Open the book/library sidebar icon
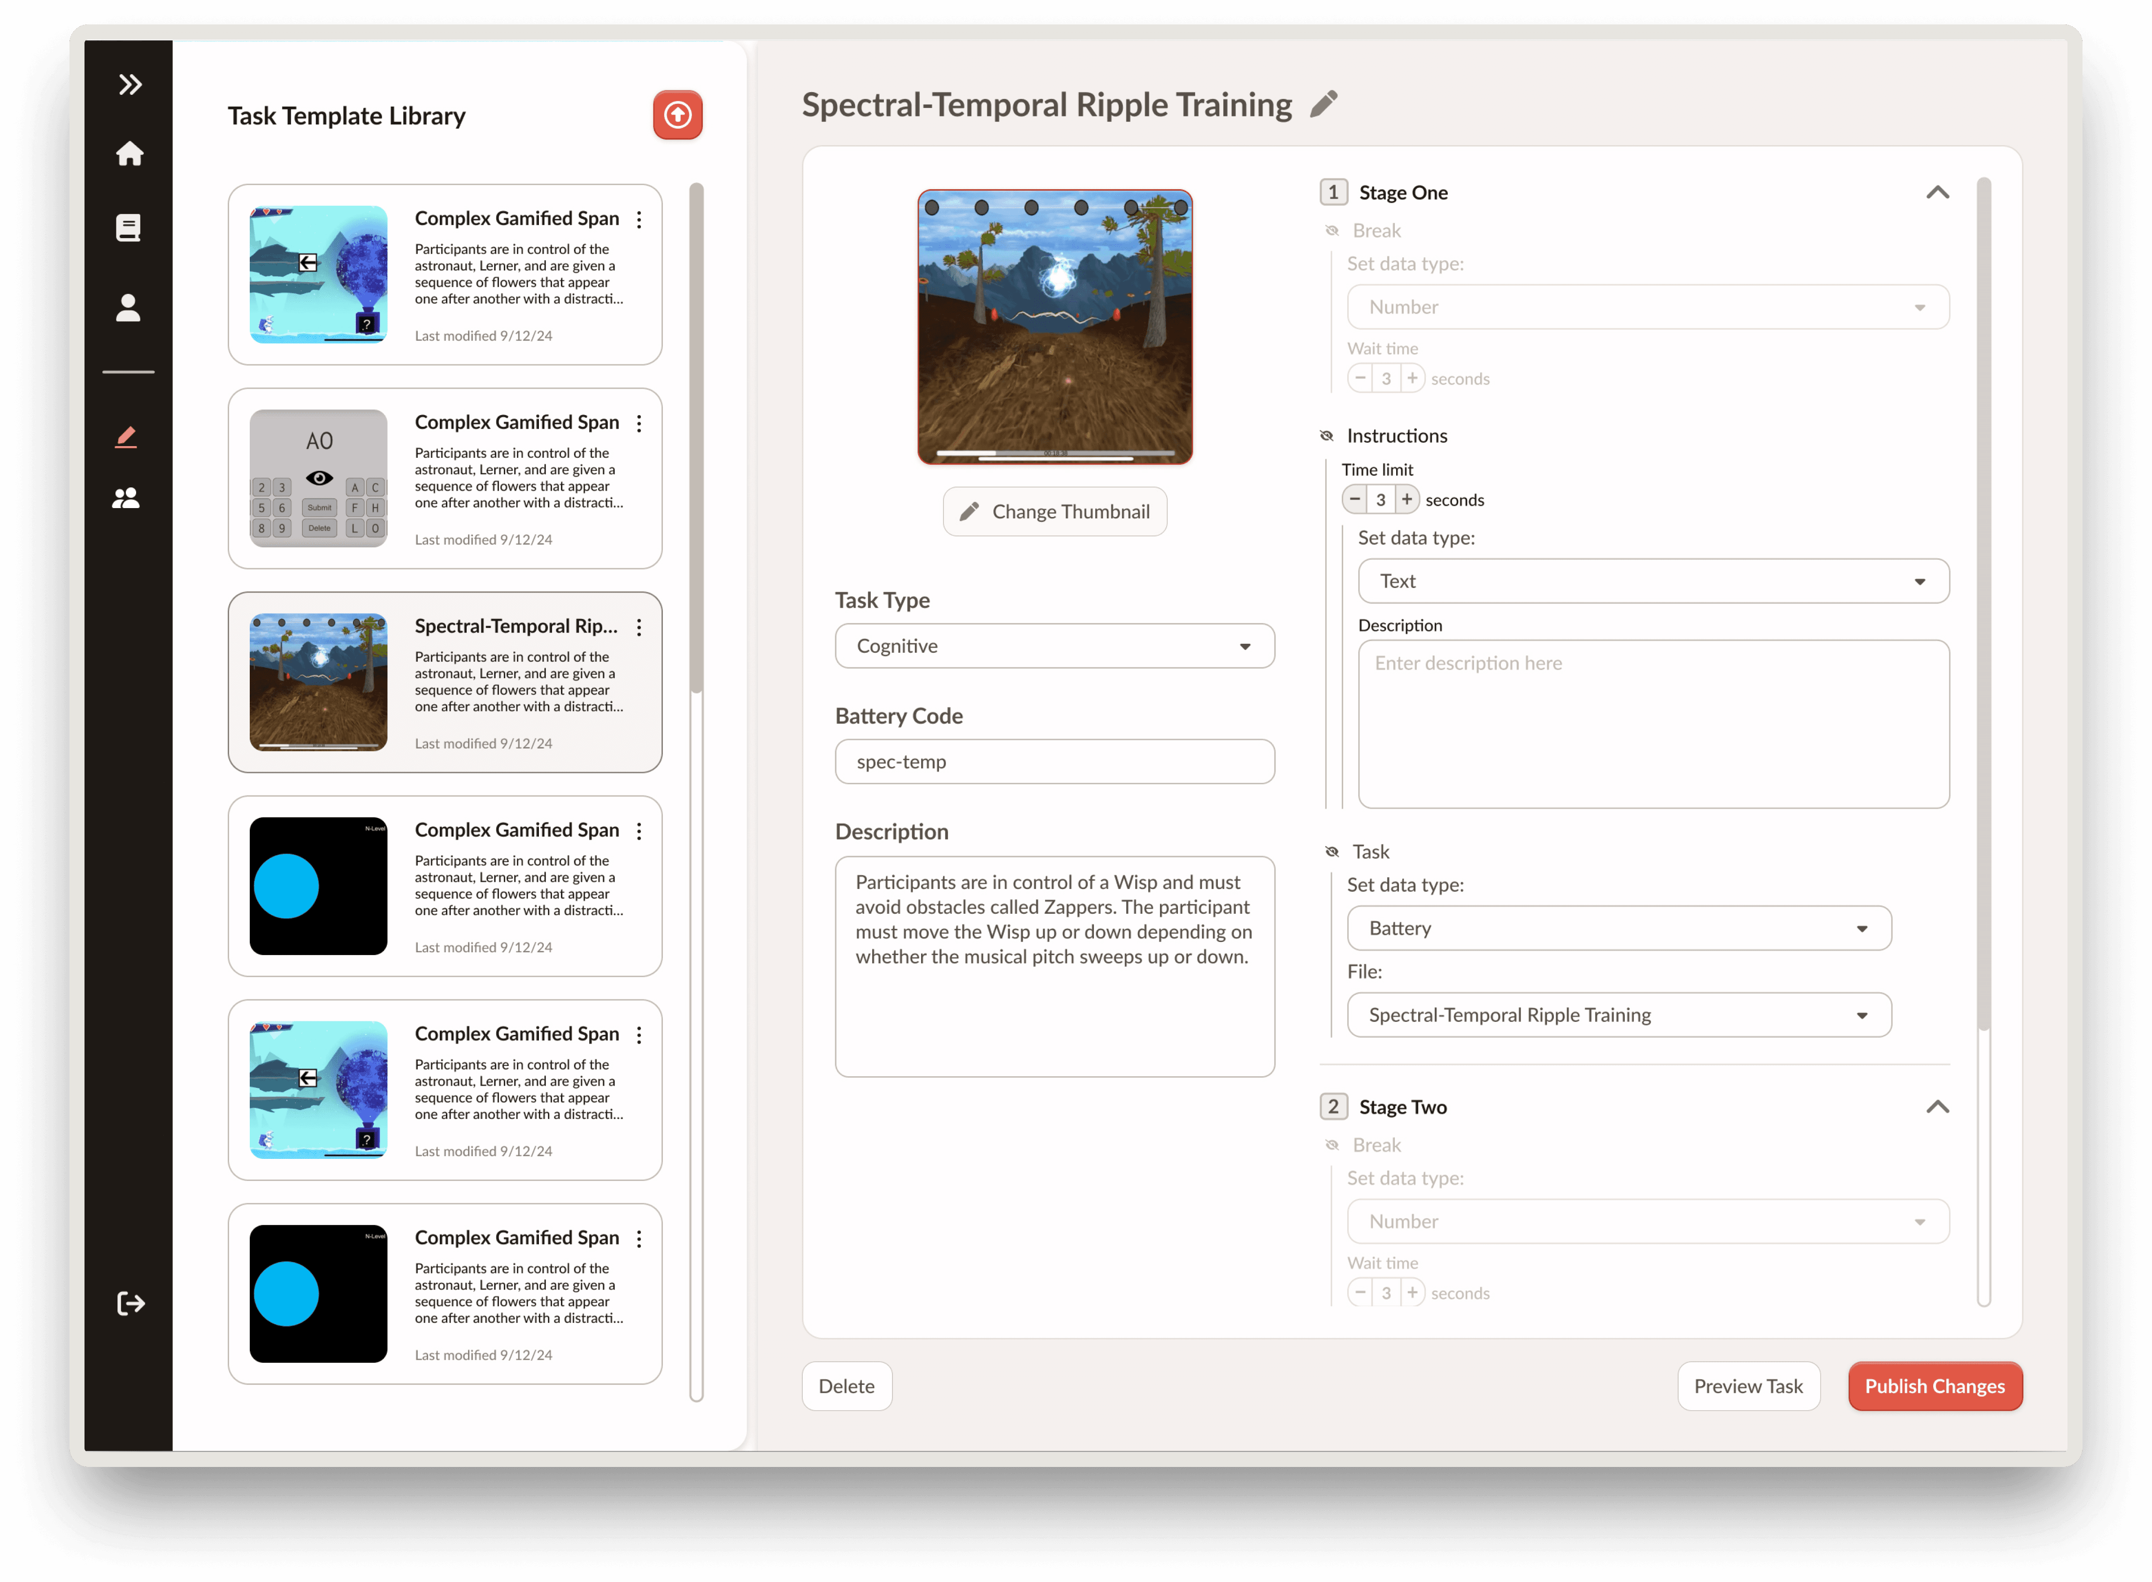Viewport: 2152px width, 1582px height. 128,228
